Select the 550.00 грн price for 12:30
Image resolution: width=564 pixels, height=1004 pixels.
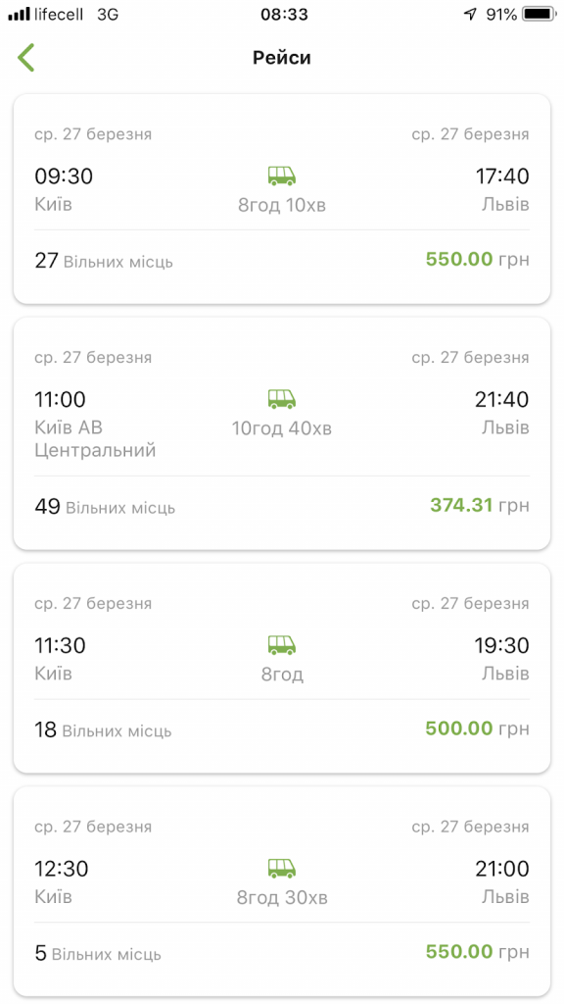click(x=478, y=951)
